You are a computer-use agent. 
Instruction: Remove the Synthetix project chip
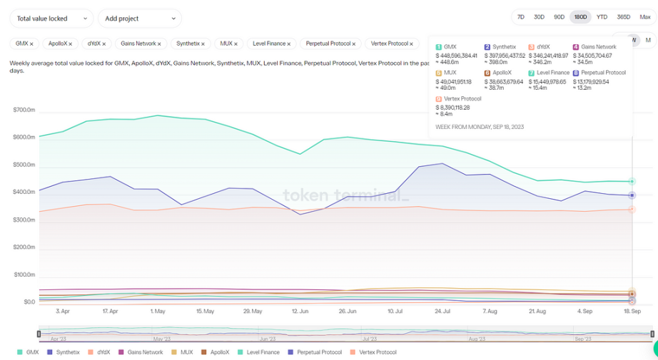(203, 44)
